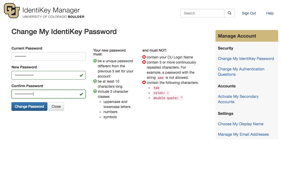Image resolution: width=282 pixels, height=185 pixels.
Task: Click green check icon beside 10 characters rule
Action: click(x=95, y=81)
